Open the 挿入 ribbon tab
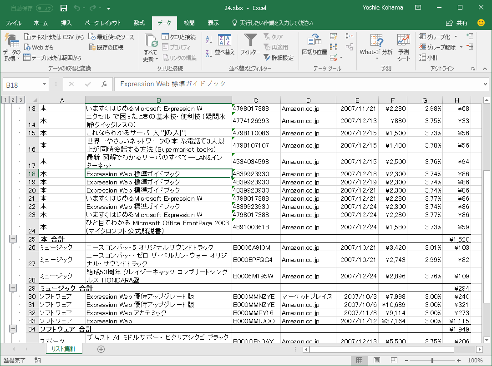The width and height of the screenshot is (492, 366). (66, 23)
